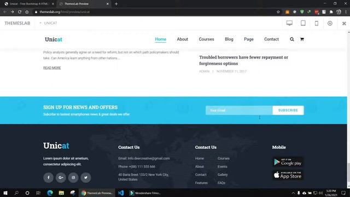Click the footer About link
Screen dimensions: 350x197
pos(199,166)
